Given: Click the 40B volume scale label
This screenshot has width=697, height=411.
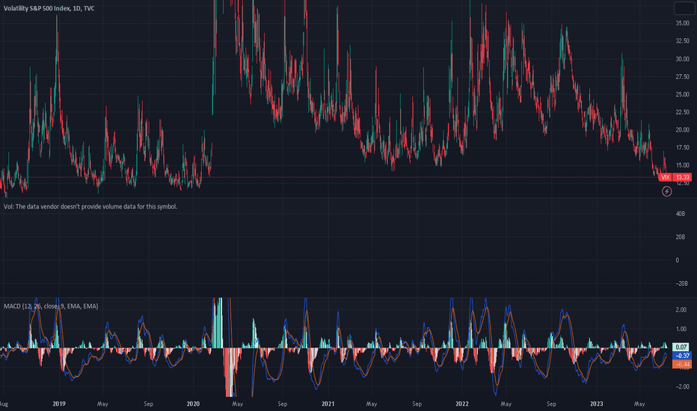Looking at the screenshot, I should coord(680,214).
